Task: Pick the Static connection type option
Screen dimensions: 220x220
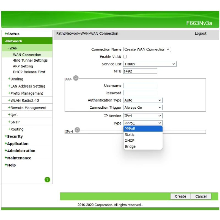Action: pyautogui.click(x=130, y=135)
